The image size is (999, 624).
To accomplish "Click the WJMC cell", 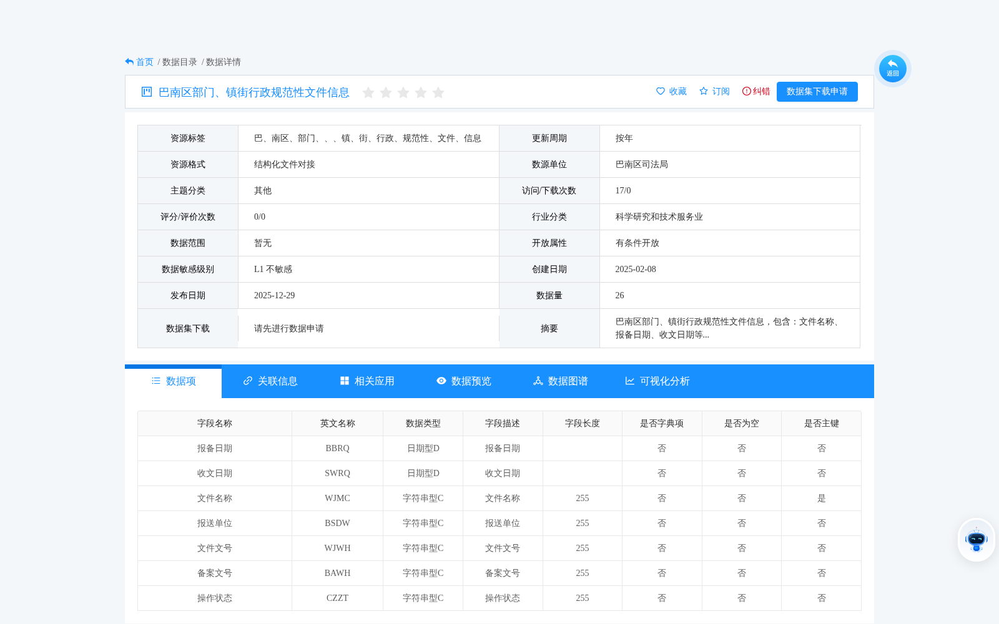I will click(338, 499).
